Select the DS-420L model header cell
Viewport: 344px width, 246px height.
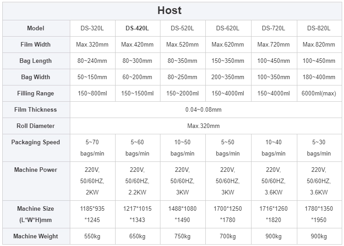(x=137, y=28)
